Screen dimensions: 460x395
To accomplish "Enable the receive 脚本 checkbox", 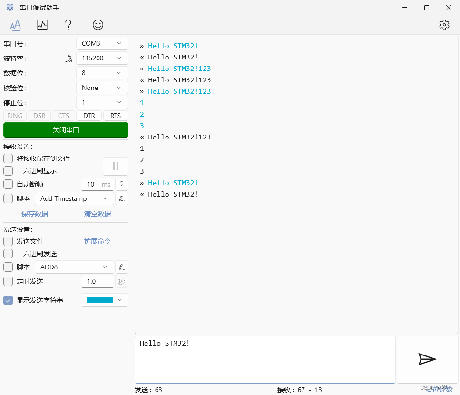I will tap(8, 198).
